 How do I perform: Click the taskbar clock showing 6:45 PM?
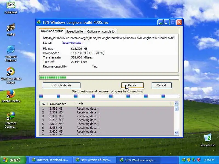coord(209,160)
